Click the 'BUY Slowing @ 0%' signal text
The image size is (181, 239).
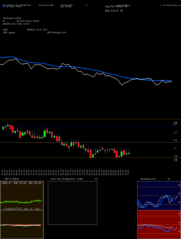57,33
